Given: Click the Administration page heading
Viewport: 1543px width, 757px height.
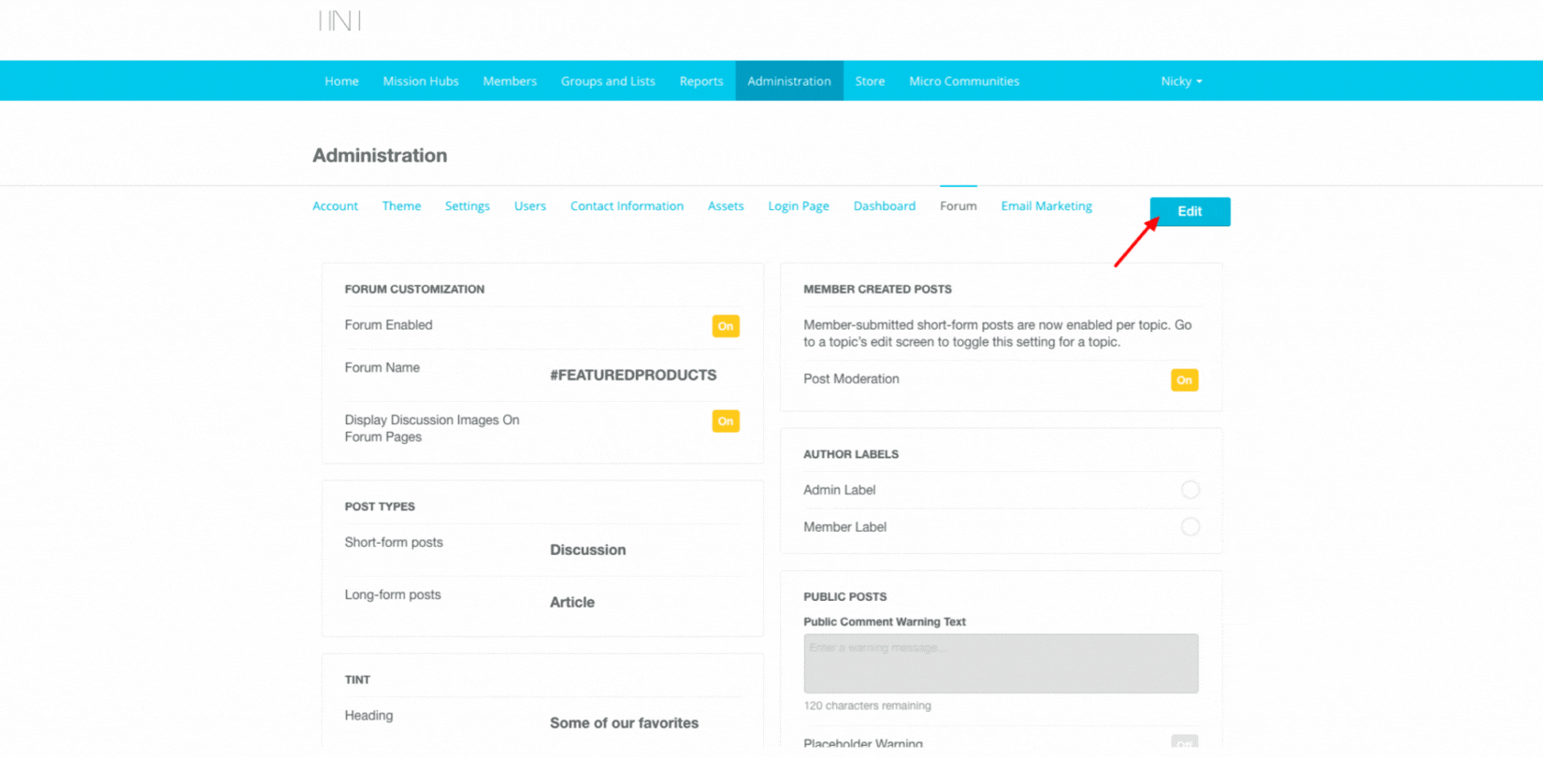Looking at the screenshot, I should [x=380, y=155].
